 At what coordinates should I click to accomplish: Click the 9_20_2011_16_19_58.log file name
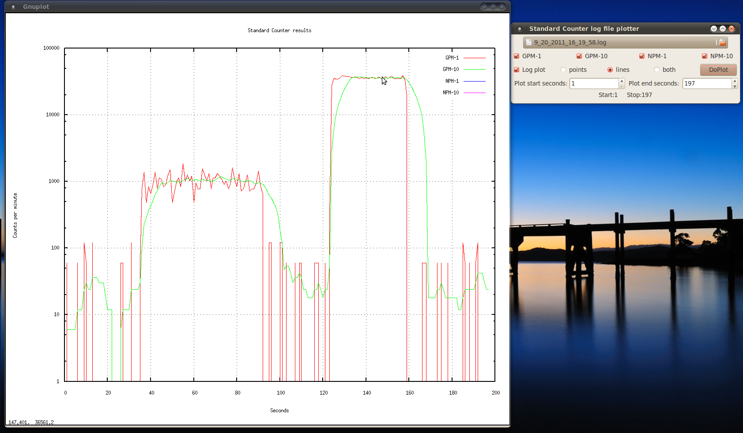tap(570, 42)
